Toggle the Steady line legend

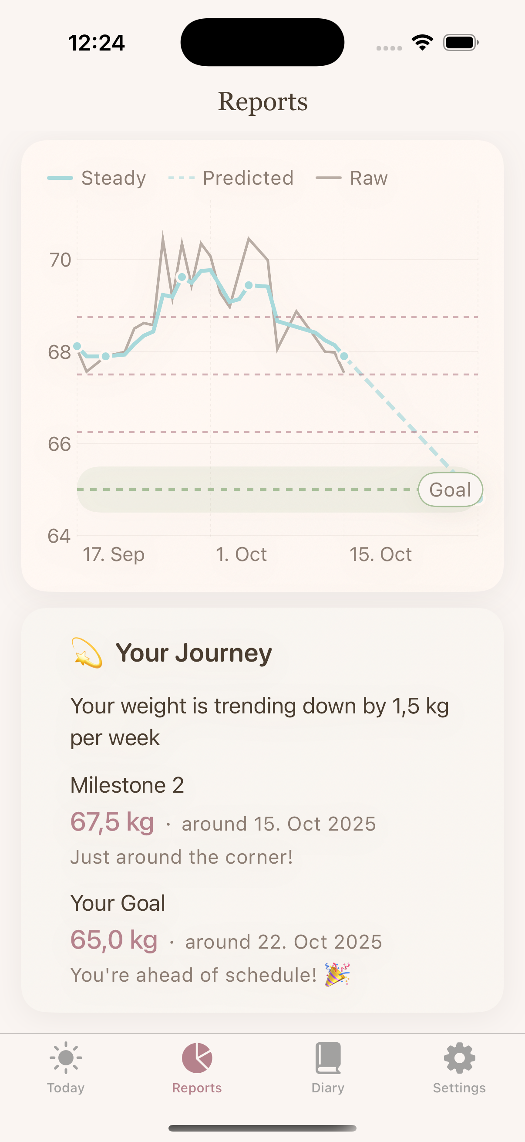[97, 178]
